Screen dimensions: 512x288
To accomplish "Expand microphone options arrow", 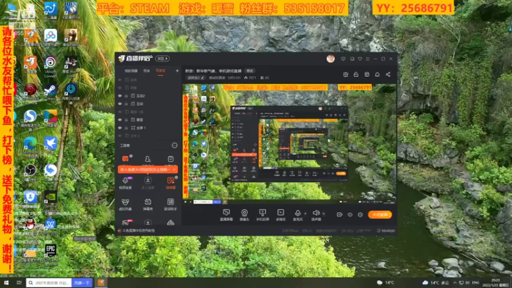I will 305,214.
